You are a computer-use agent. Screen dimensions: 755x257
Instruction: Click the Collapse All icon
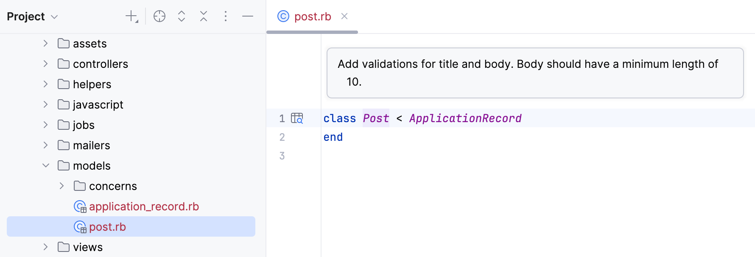coord(204,17)
